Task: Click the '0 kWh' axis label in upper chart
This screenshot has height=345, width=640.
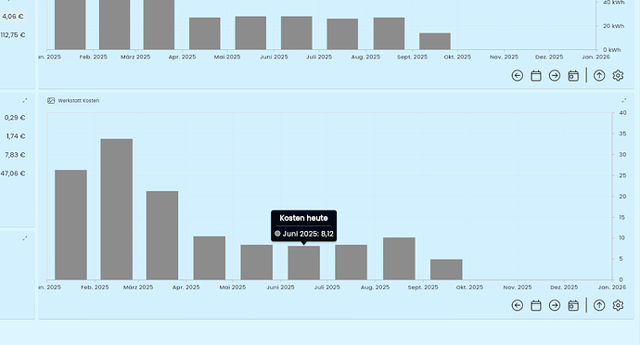Action: [x=611, y=50]
